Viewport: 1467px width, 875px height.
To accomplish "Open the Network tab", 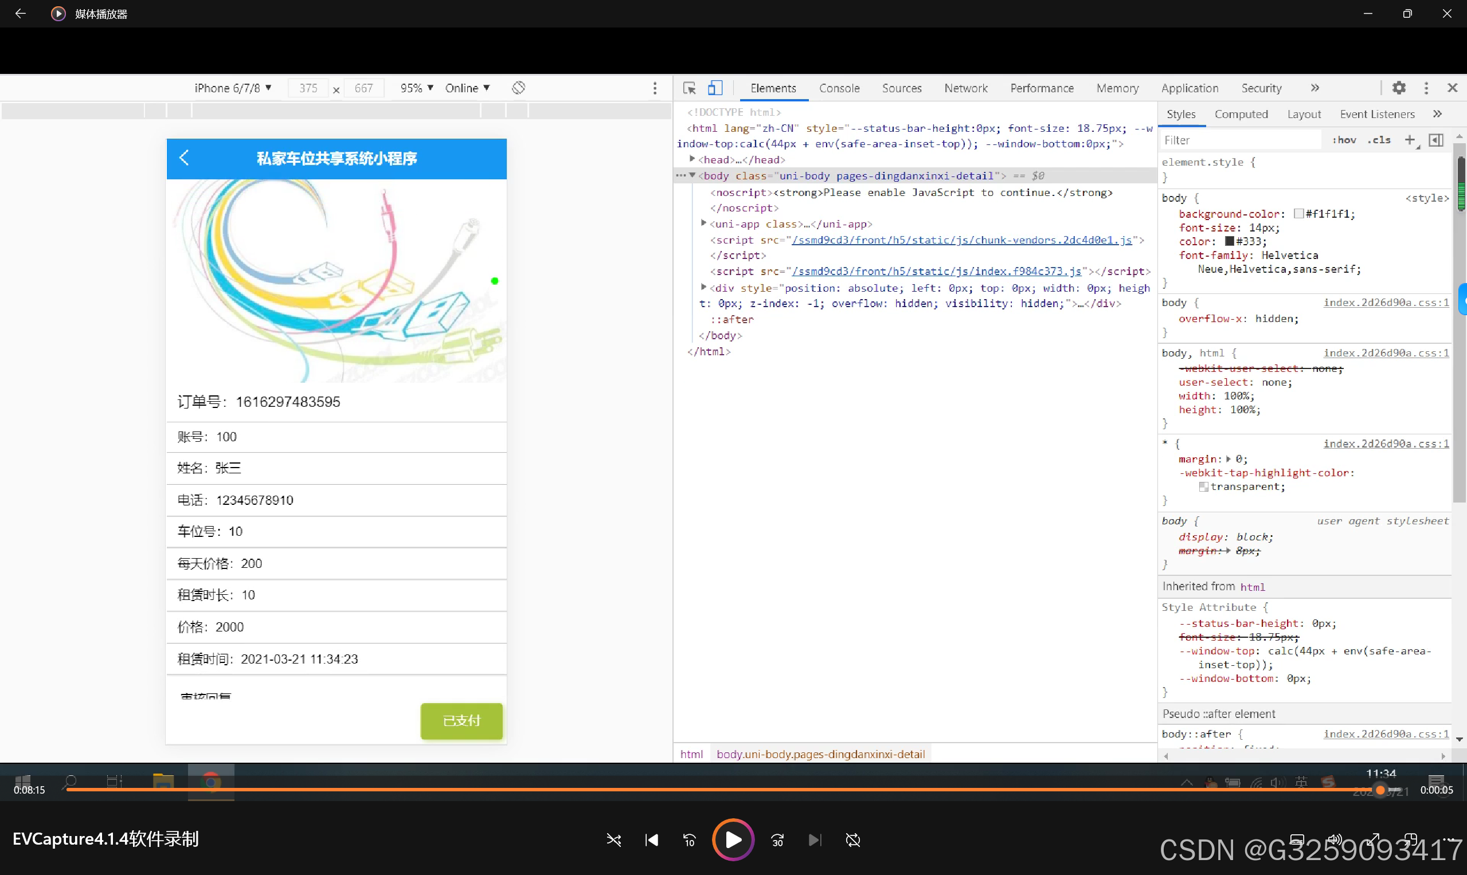I will 965,88.
